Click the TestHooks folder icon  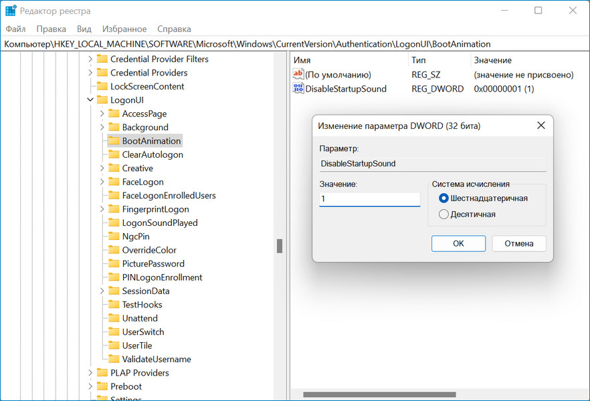[114, 305]
